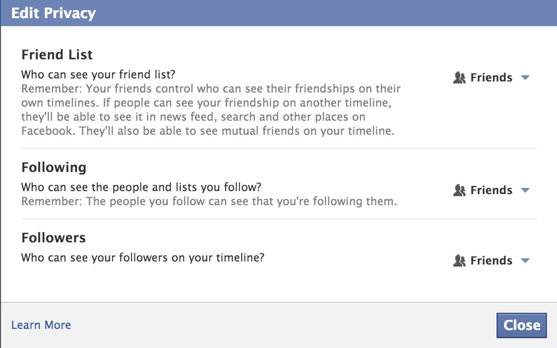Expand the Following privacy dropdown arrow
The height and width of the screenshot is (348, 557).
pyautogui.click(x=525, y=190)
